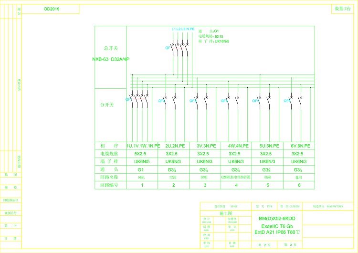Select the "端 子 排" table row header
The height and width of the screenshot is (253, 358).
click(109, 161)
